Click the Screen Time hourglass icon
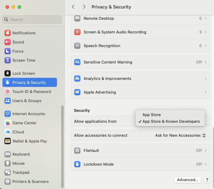The height and width of the screenshot is (189, 214). (8, 60)
